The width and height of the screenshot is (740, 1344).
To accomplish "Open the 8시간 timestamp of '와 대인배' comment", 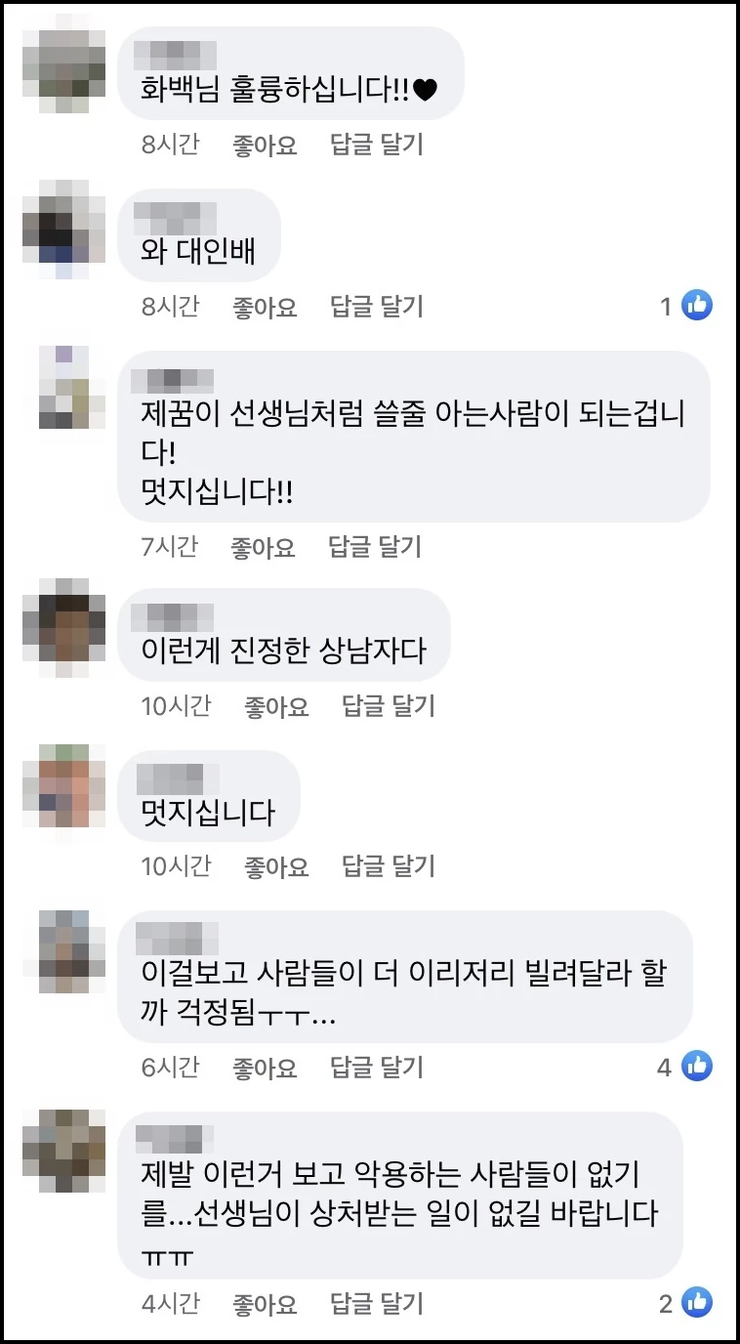I will [170, 307].
